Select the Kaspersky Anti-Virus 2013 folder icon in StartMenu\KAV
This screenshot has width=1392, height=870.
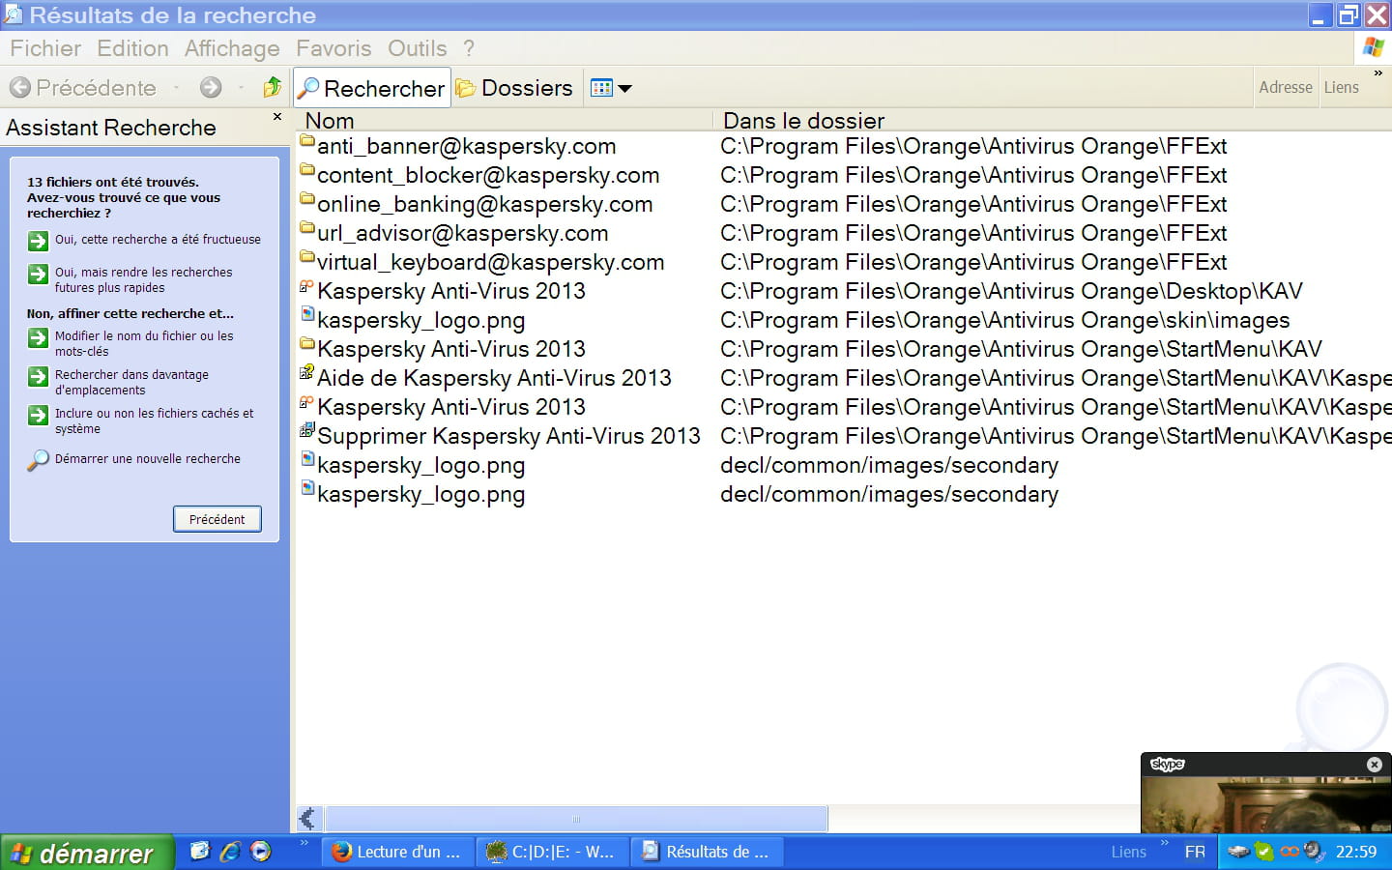click(307, 344)
